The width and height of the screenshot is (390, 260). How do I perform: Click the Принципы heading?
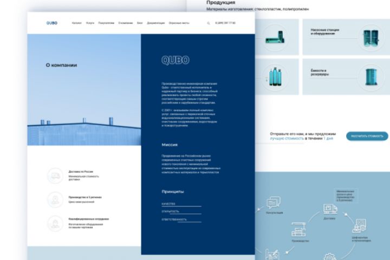click(x=173, y=192)
